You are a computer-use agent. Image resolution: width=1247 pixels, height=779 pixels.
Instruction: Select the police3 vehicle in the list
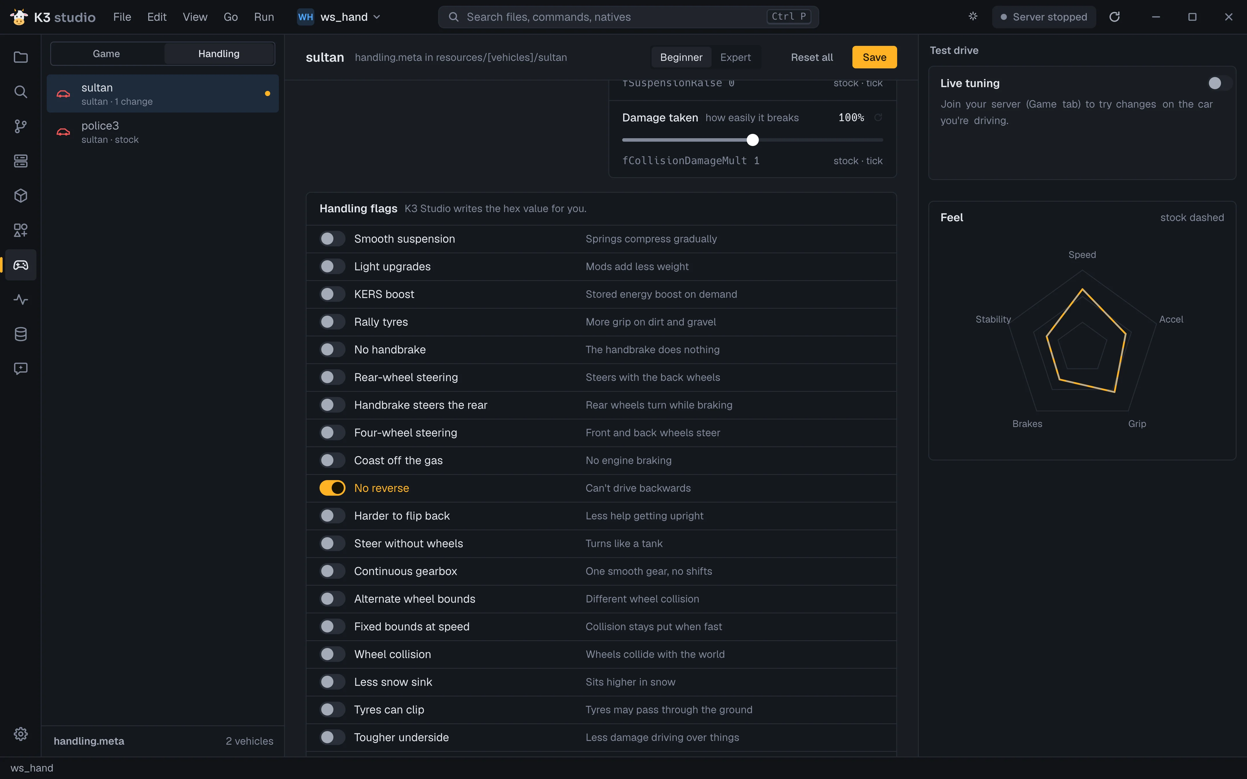(x=163, y=132)
